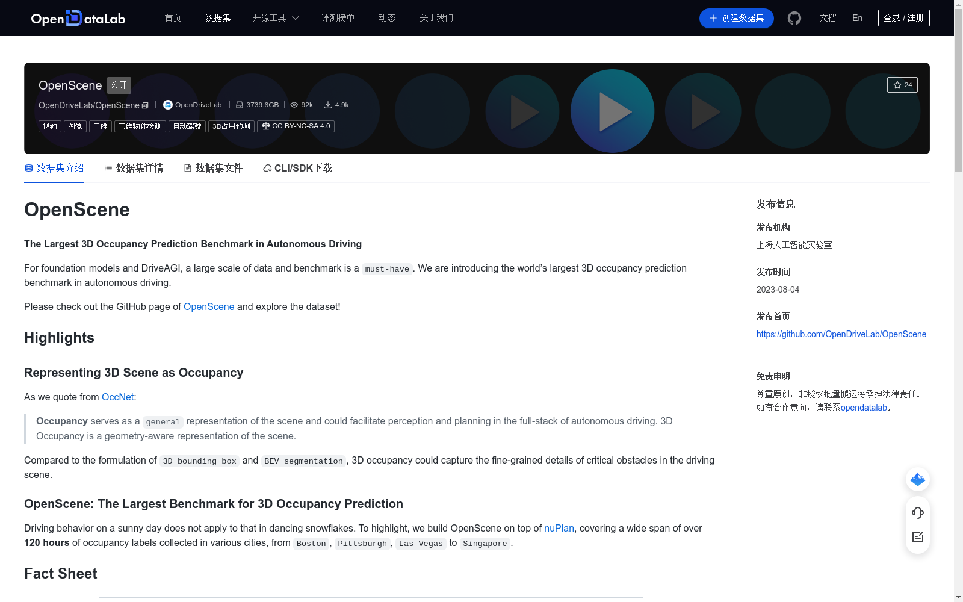Click 登录 / 注册 button
This screenshot has height=602, width=963.
pos(903,18)
